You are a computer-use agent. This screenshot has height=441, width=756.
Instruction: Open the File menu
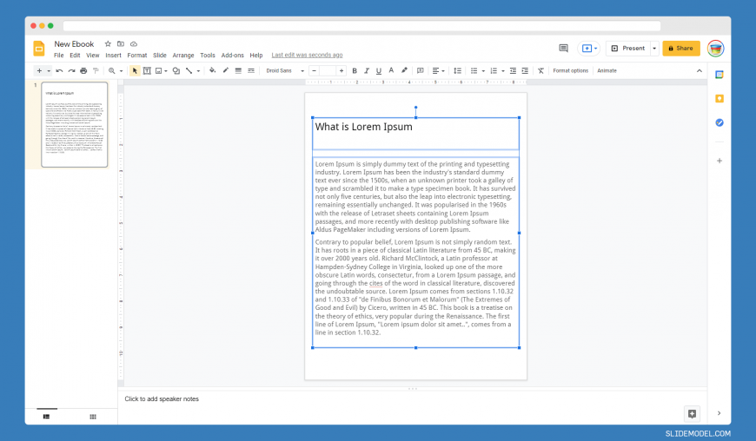[x=59, y=56]
